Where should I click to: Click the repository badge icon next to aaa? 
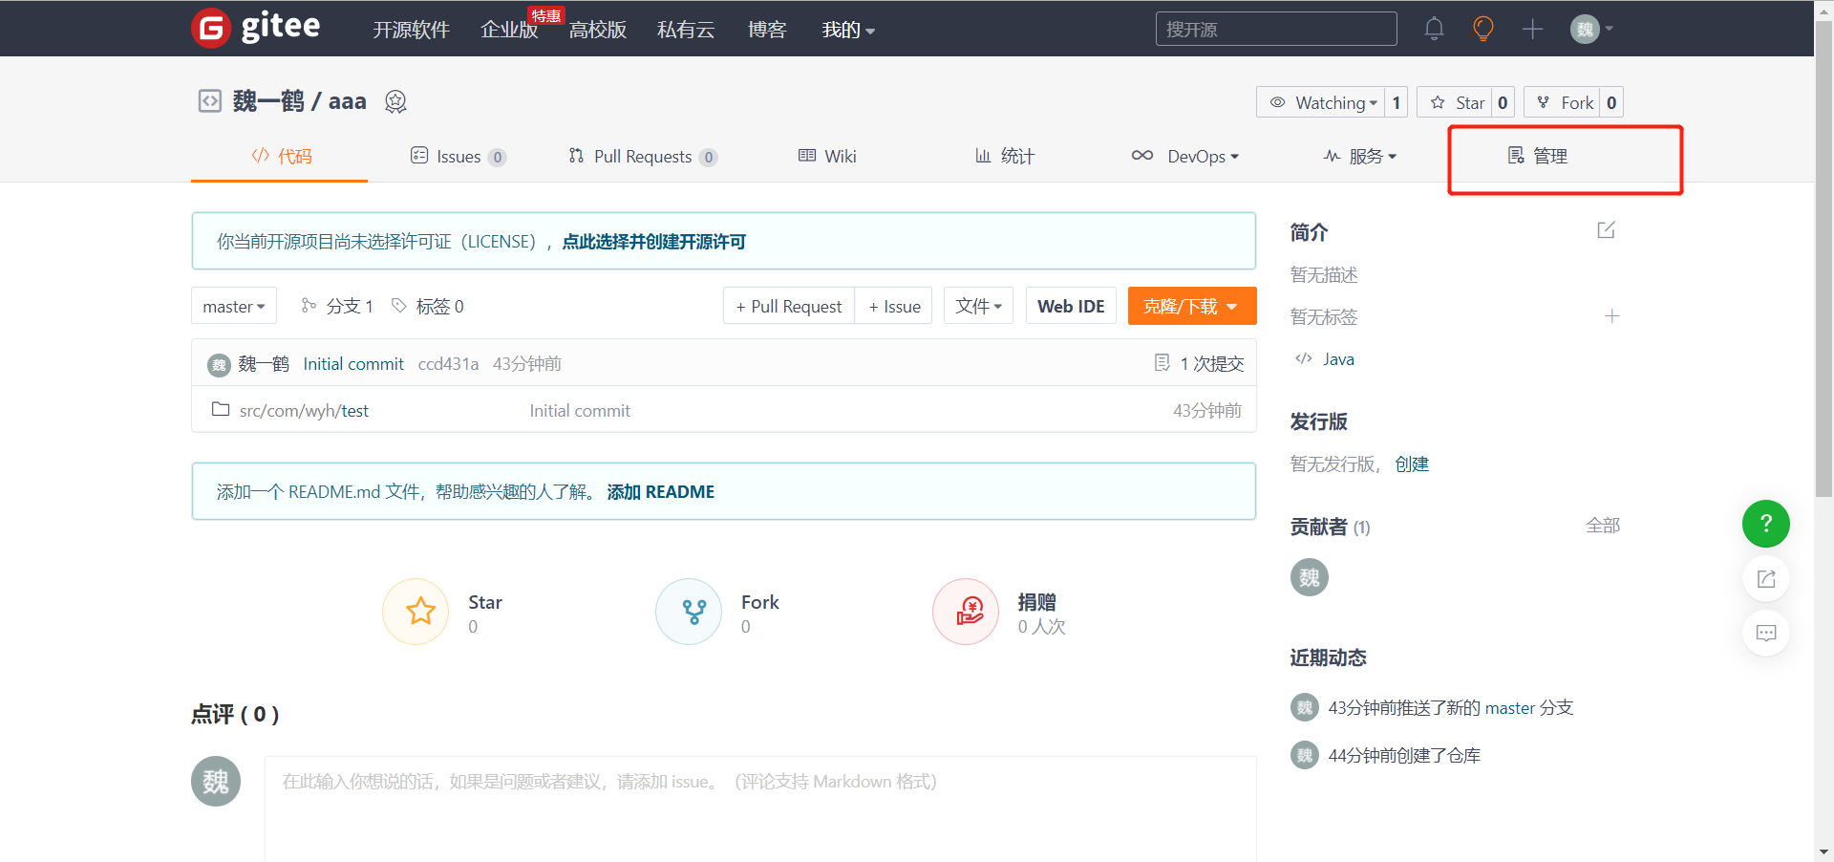(x=395, y=101)
